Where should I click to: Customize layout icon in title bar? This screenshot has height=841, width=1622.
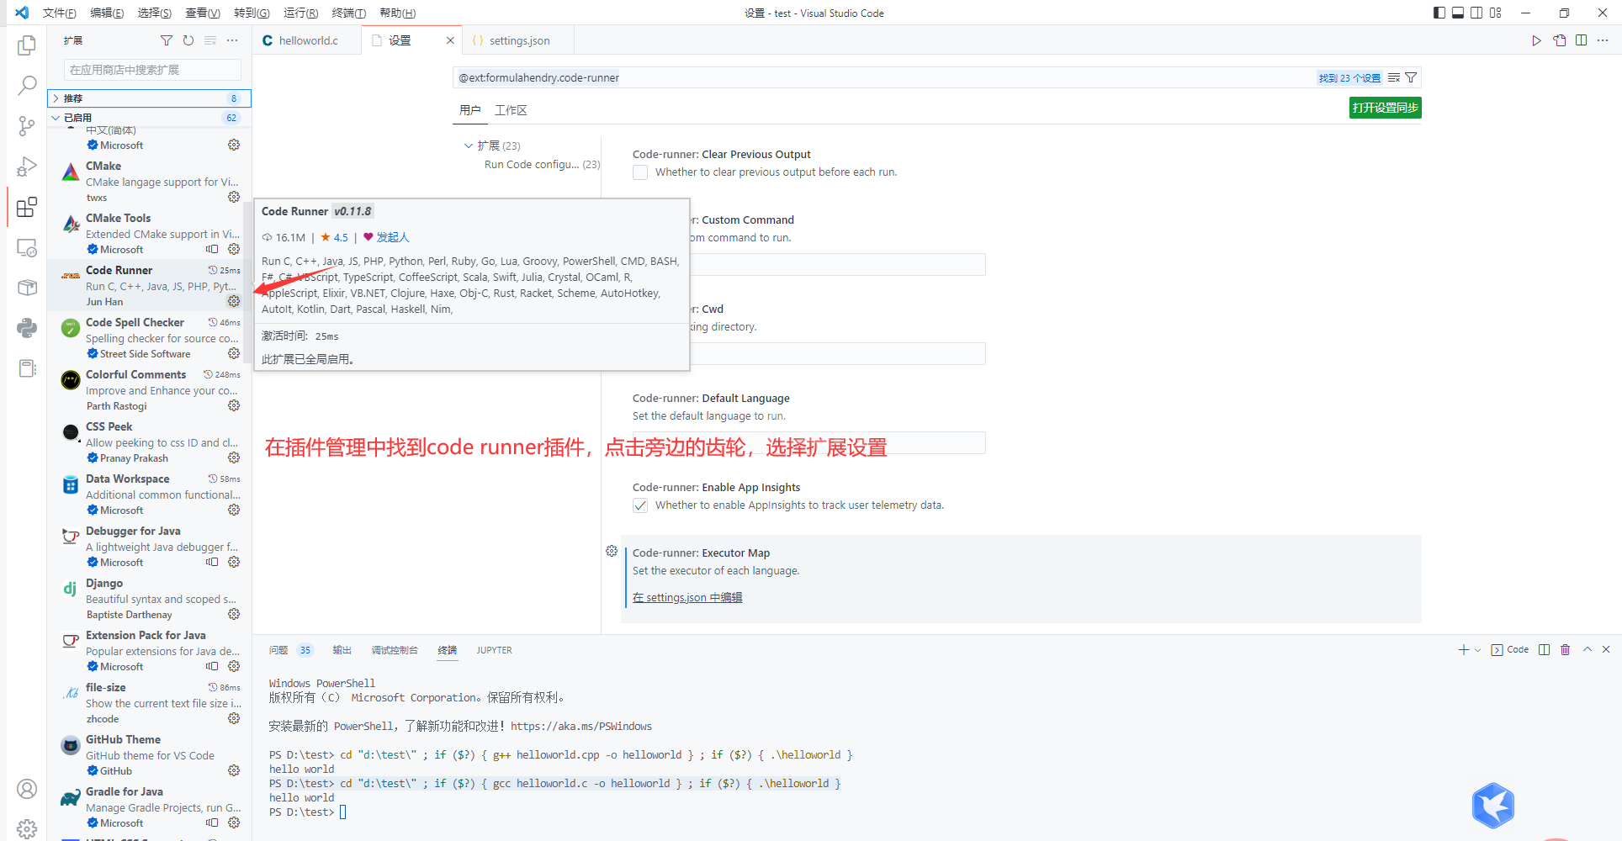pos(1495,13)
